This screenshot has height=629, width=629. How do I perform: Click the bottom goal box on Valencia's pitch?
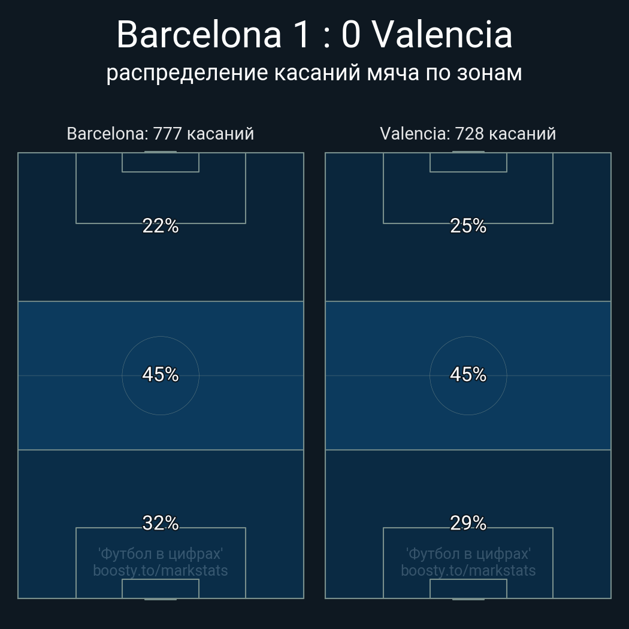[468, 589]
